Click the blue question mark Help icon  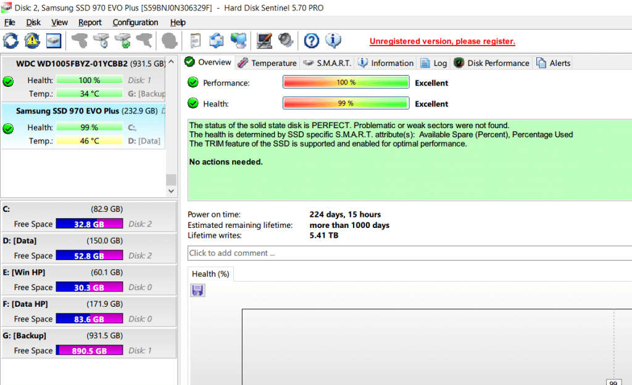pos(312,41)
